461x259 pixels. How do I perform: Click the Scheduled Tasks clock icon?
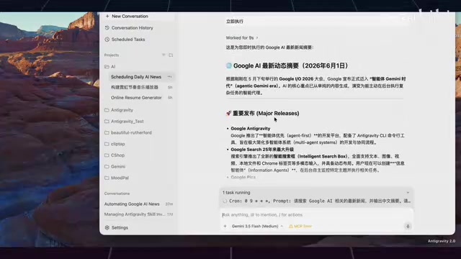point(107,40)
